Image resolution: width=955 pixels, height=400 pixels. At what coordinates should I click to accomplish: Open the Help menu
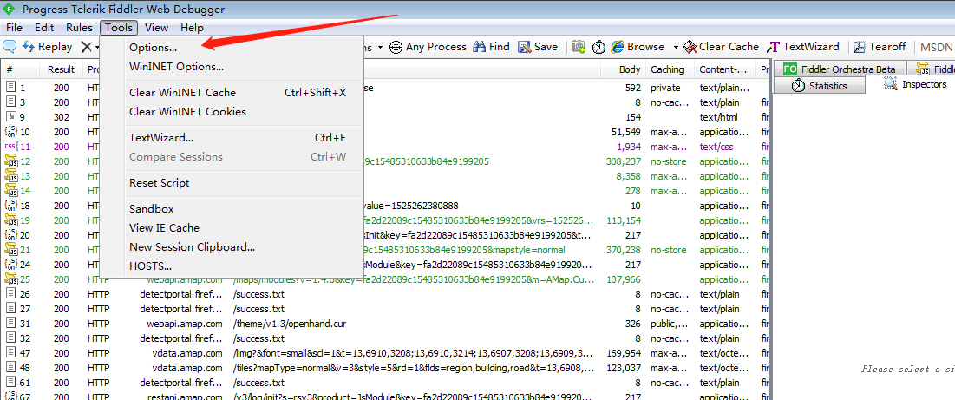click(x=192, y=28)
